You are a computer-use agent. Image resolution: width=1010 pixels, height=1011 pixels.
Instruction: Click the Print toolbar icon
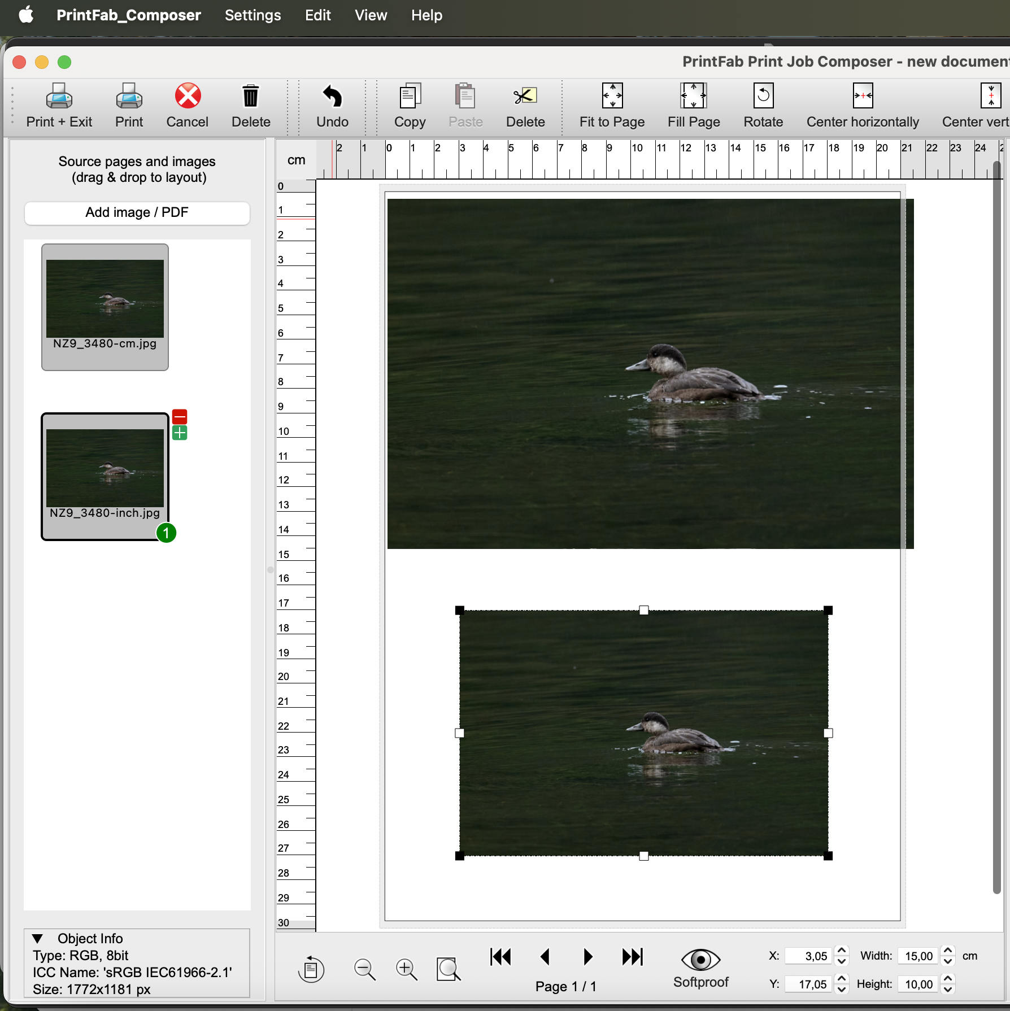[x=129, y=106]
